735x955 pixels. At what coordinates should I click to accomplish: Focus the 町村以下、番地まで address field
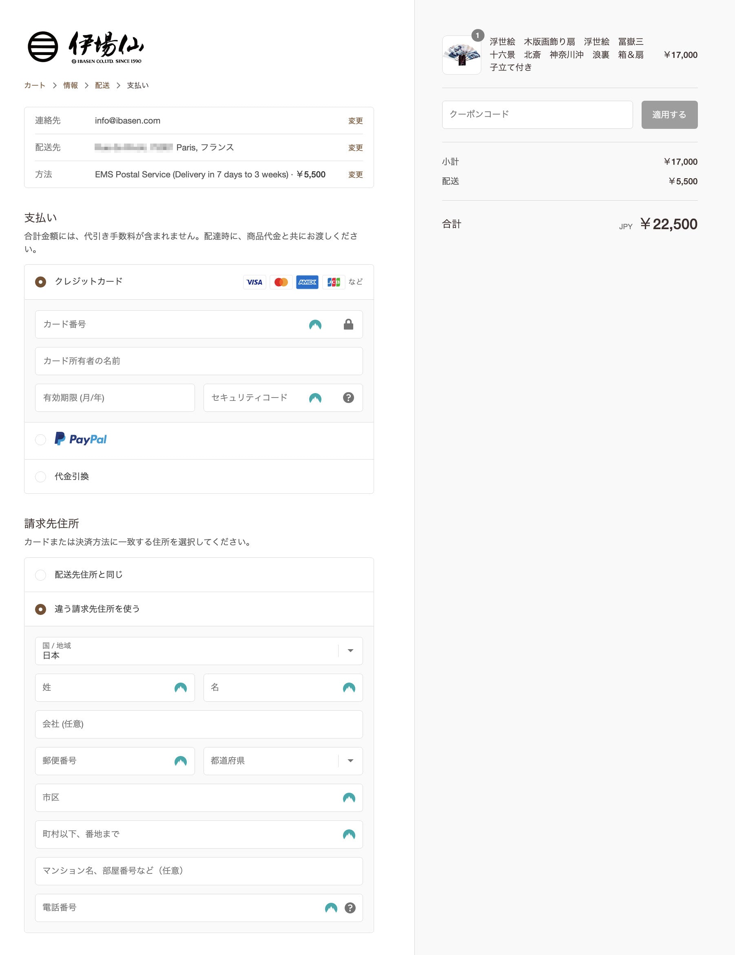(x=199, y=835)
